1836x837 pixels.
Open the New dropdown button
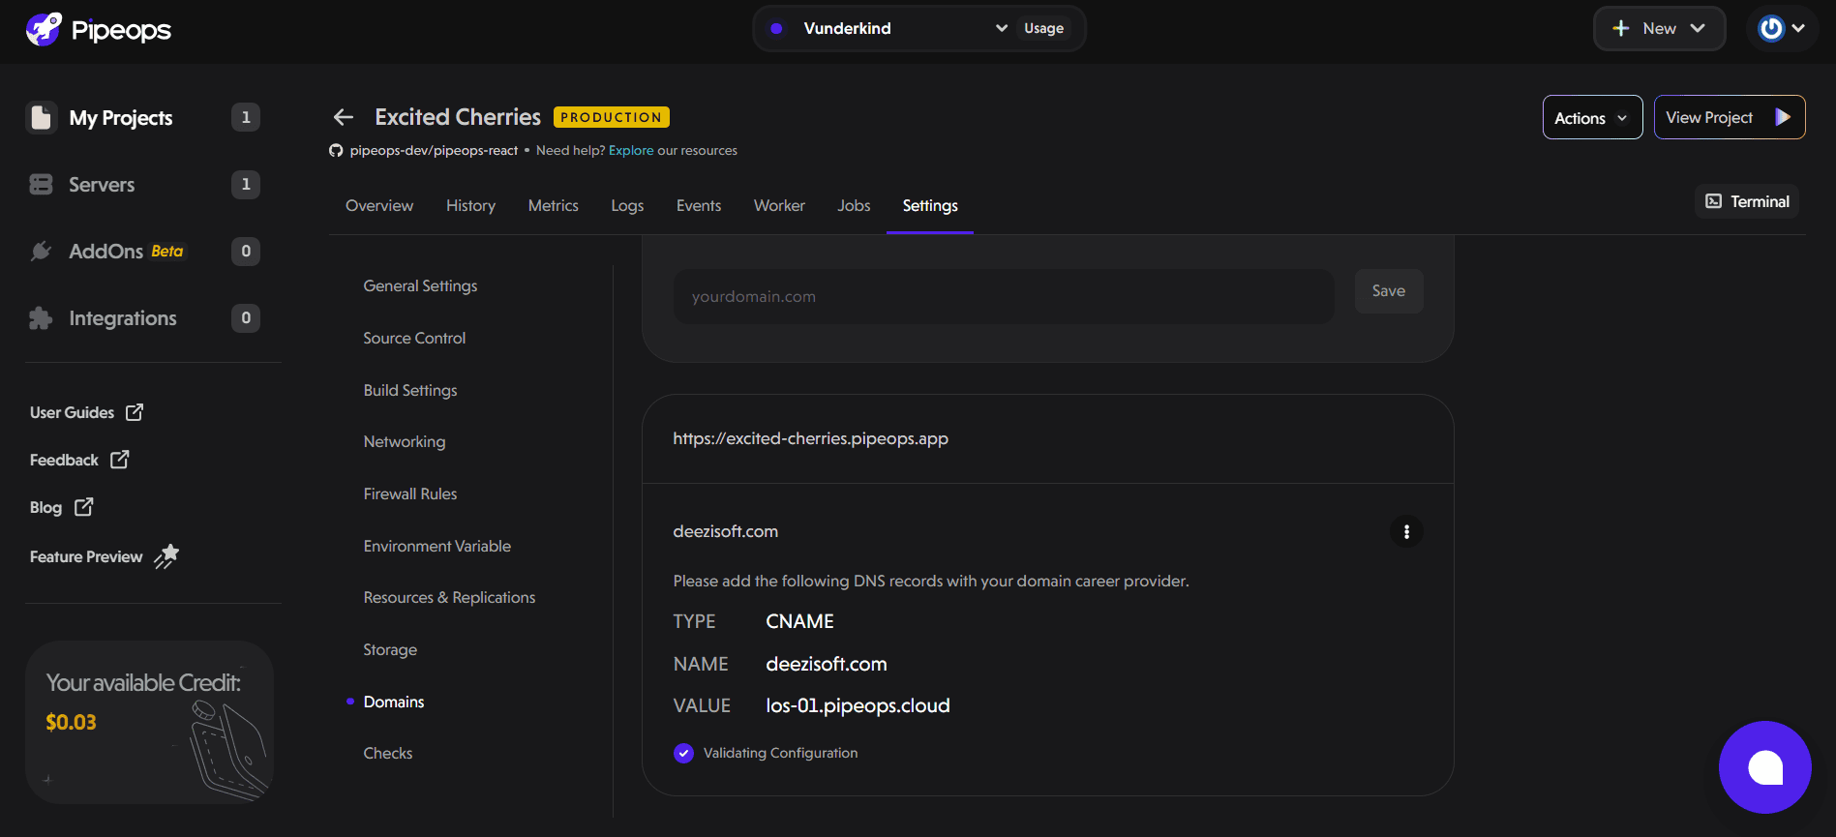point(1659,29)
